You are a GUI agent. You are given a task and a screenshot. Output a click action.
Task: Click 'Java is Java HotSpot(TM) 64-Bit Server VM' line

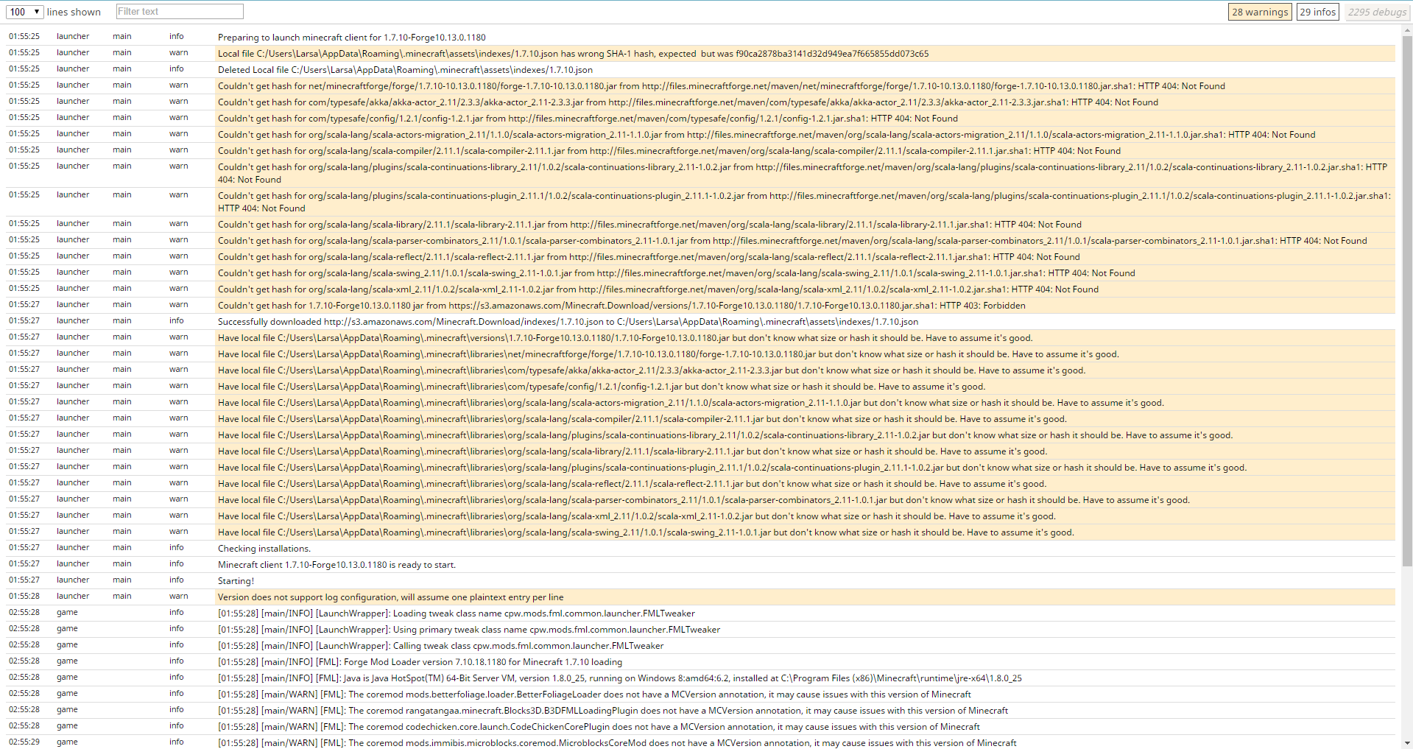point(620,678)
